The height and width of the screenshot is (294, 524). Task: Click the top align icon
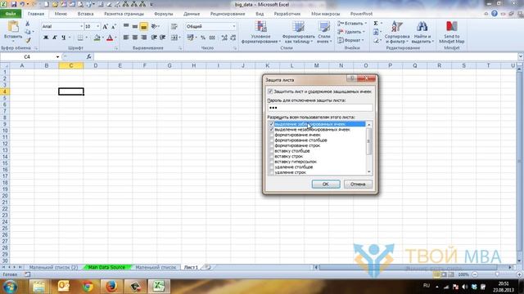[126, 26]
